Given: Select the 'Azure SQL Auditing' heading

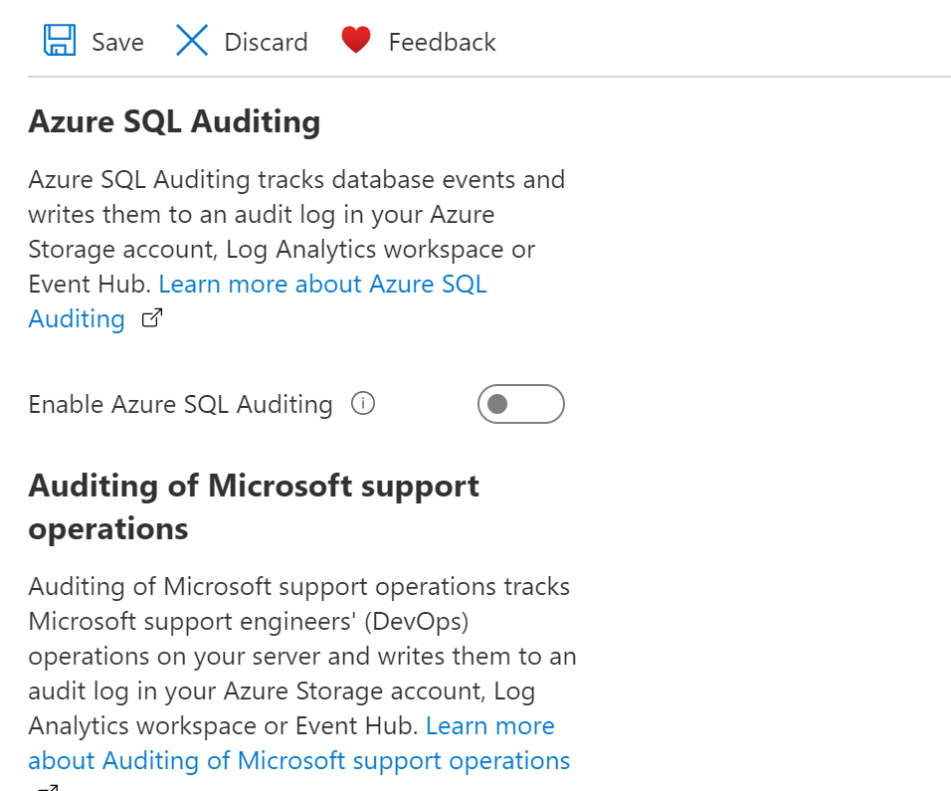Looking at the screenshot, I should pos(174,121).
